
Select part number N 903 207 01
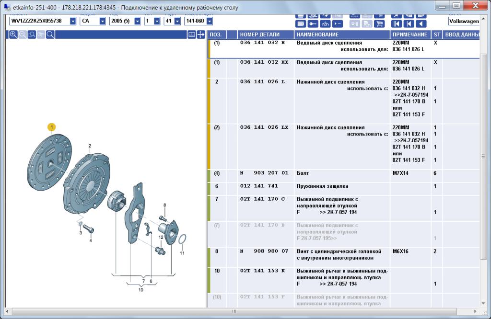coord(264,173)
